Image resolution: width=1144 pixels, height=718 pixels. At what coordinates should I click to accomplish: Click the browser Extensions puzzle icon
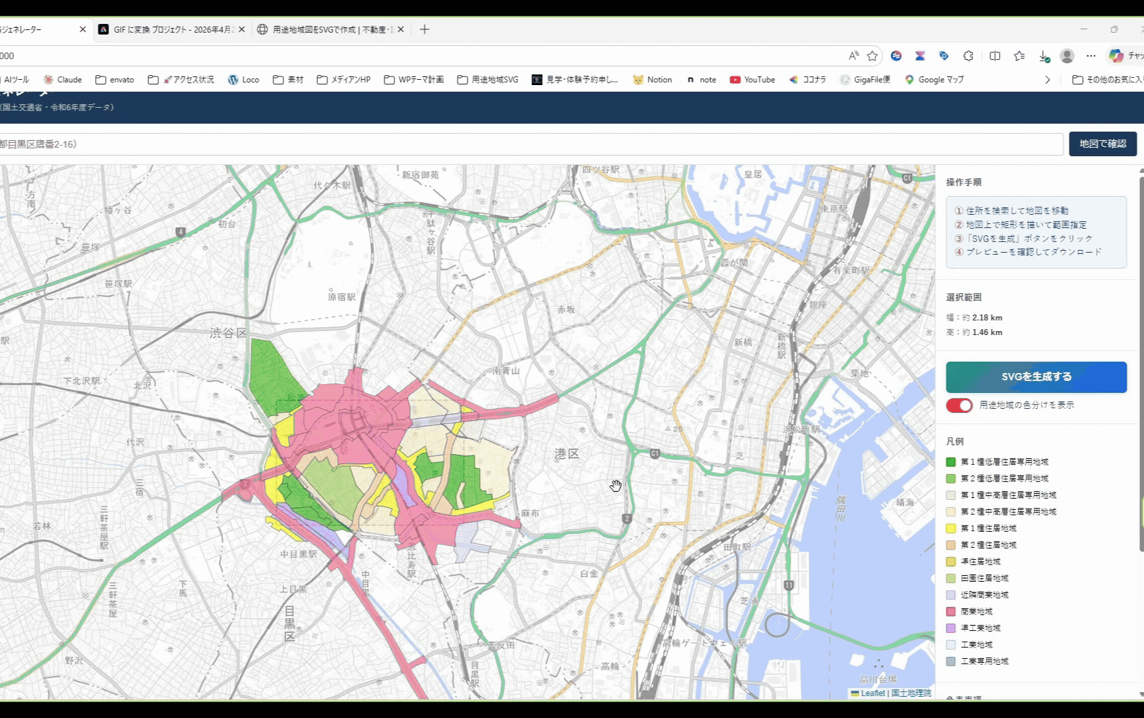[968, 56]
